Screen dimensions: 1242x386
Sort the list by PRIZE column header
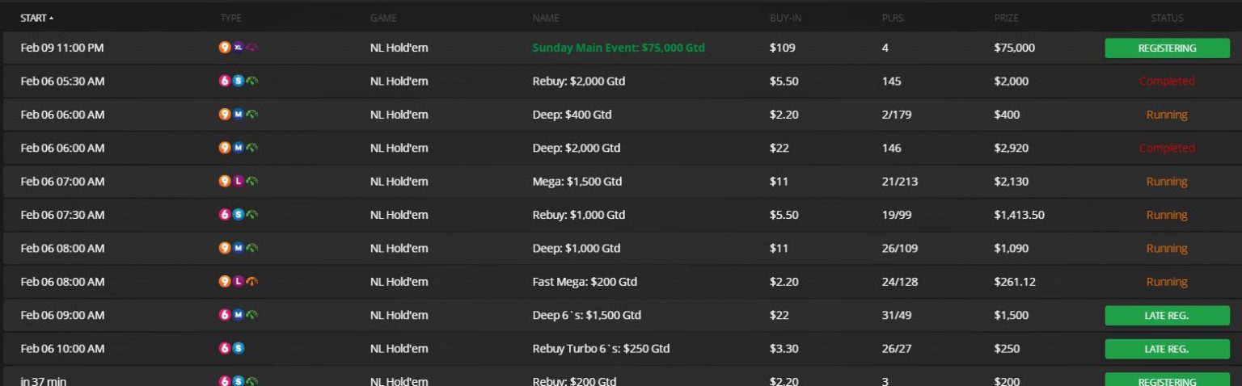(x=1006, y=18)
